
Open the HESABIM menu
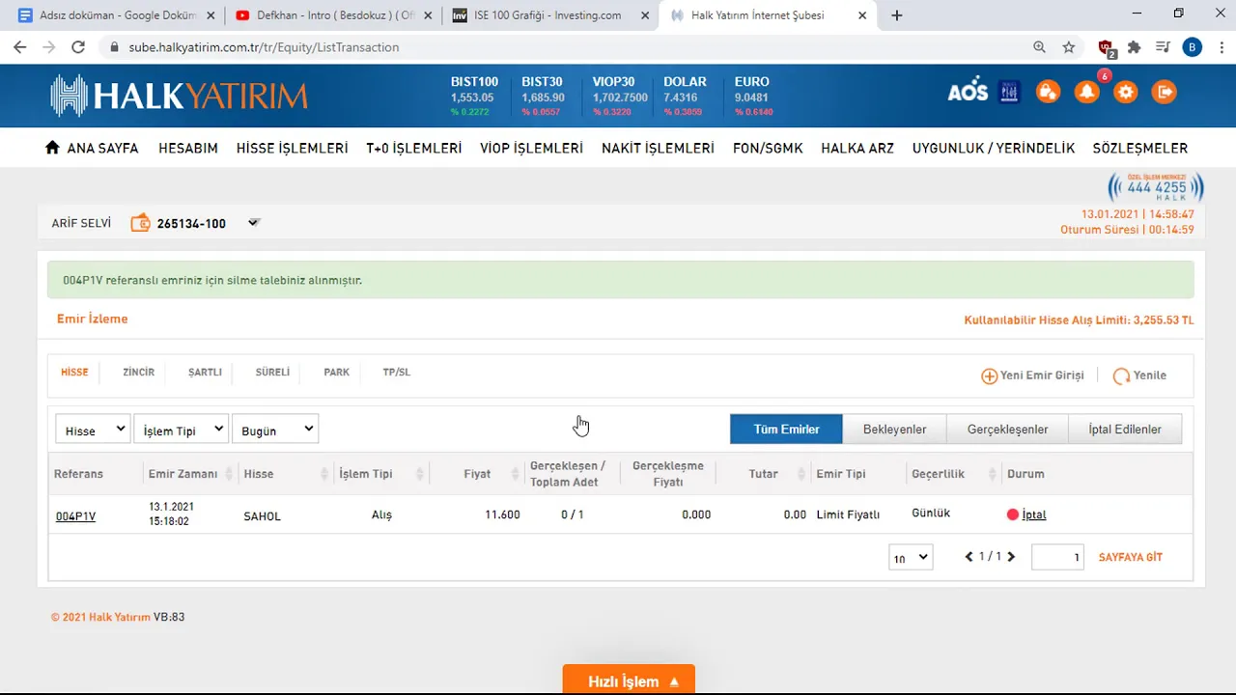click(x=188, y=148)
